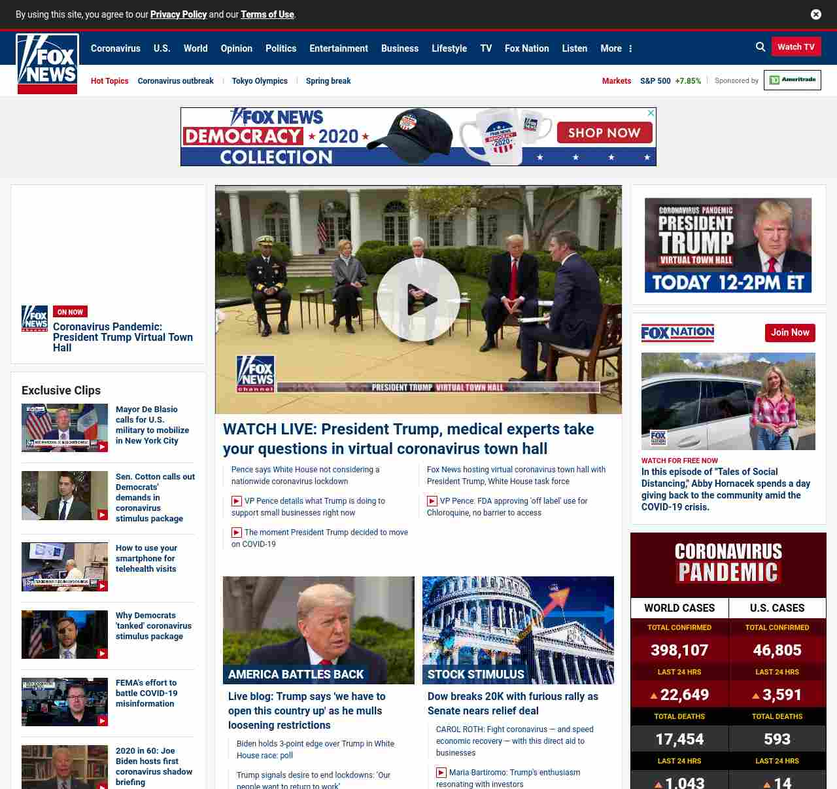Open the search magnifier icon

[x=760, y=47]
